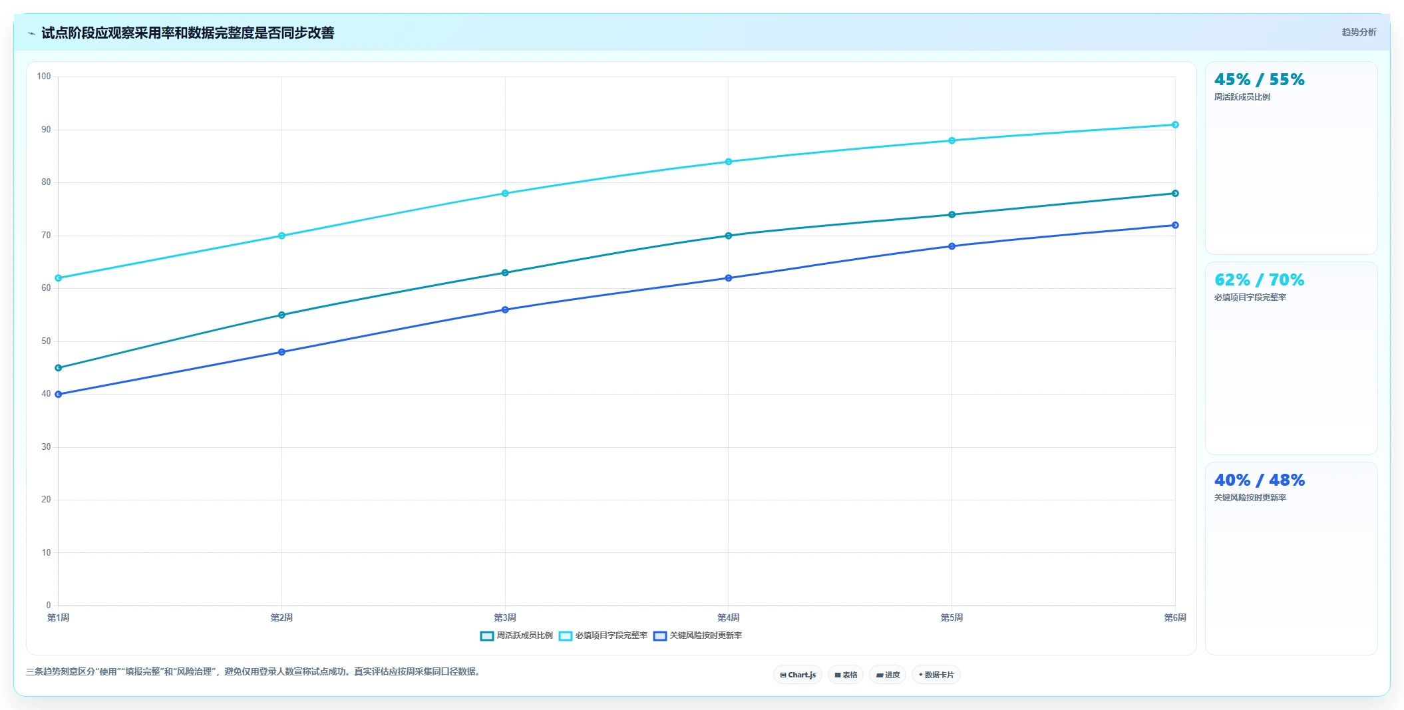Click the y-axis label 10
The width and height of the screenshot is (1404, 710).
[x=46, y=553]
